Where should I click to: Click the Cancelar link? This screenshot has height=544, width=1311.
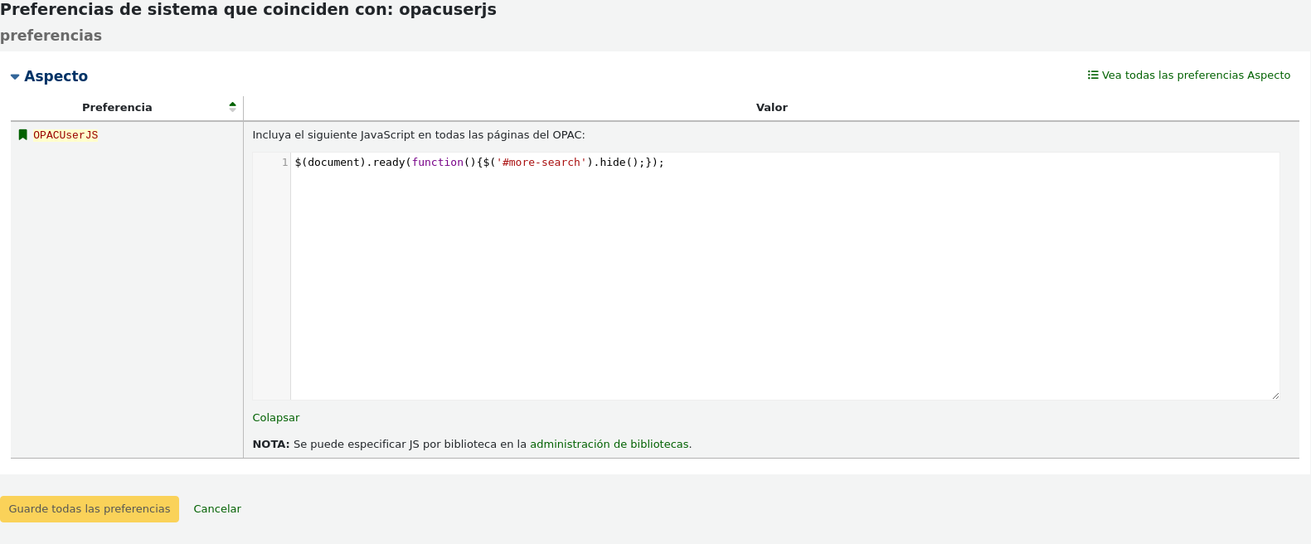click(x=217, y=509)
